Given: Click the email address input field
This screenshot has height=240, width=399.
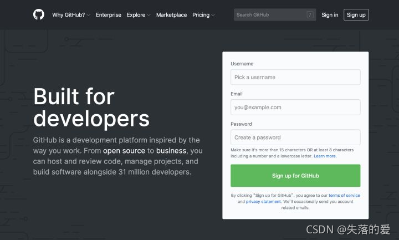Looking at the screenshot, I should (x=295, y=107).
